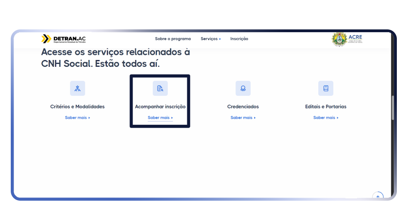Click the heading Acesse os serviços relacionados
Viewport: 408px width, 213px height.
coord(116,58)
